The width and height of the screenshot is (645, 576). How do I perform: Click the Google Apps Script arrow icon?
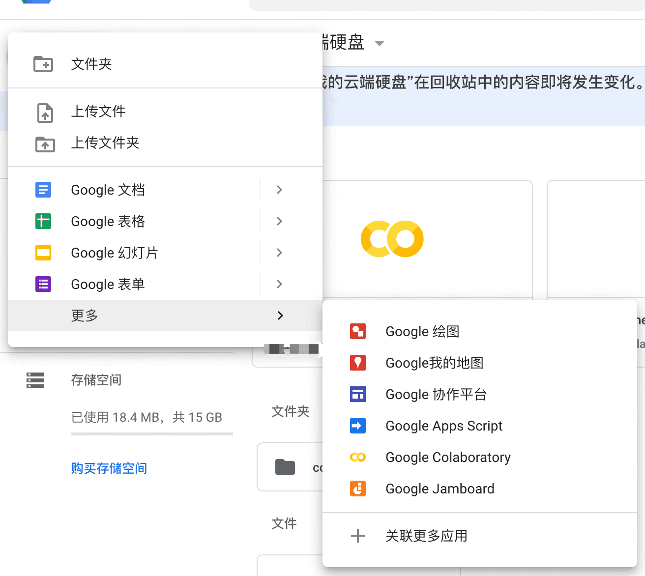coord(358,426)
